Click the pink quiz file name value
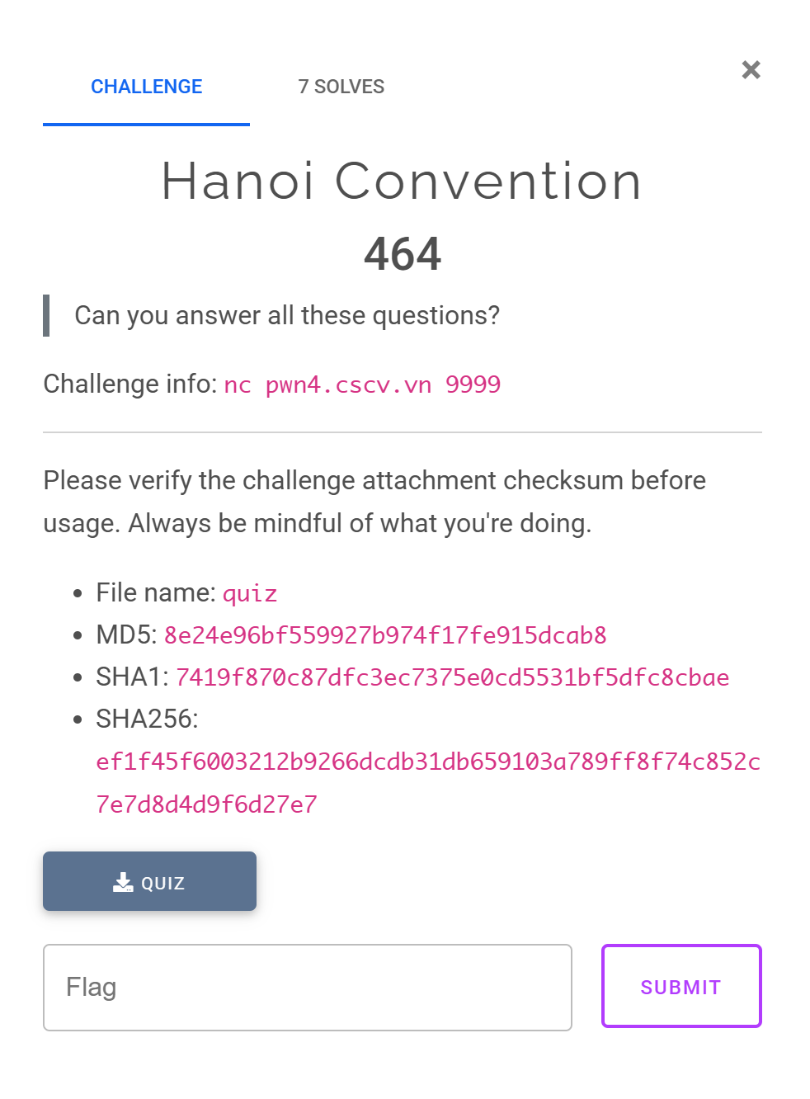Screen dimensions: 810x1099 pos(250,593)
